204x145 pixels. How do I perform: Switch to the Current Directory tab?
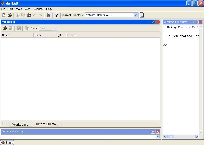tap(46, 124)
